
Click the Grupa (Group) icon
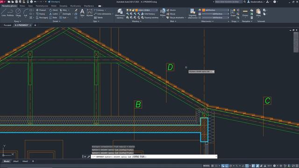233,13
